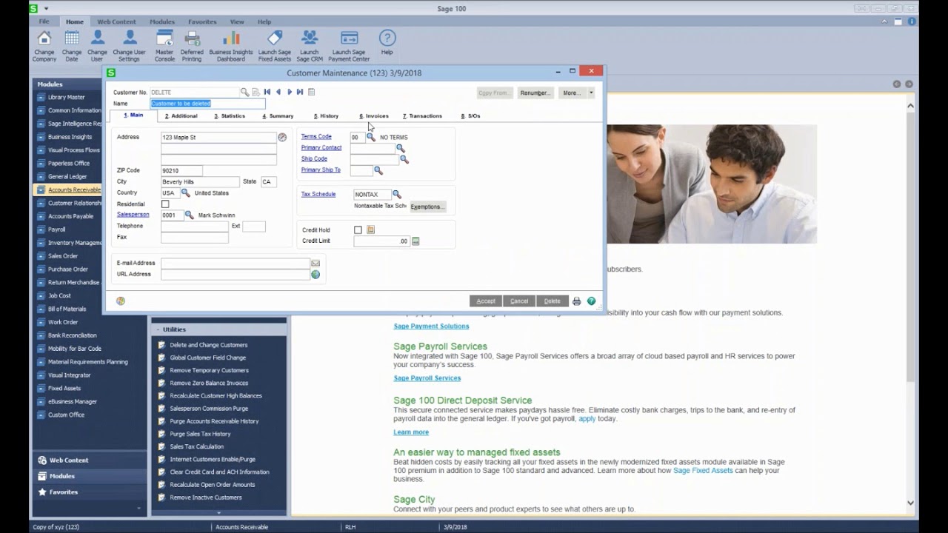This screenshot has width=948, height=533.
Task: Open the More... dropdown arrow
Action: (x=590, y=93)
